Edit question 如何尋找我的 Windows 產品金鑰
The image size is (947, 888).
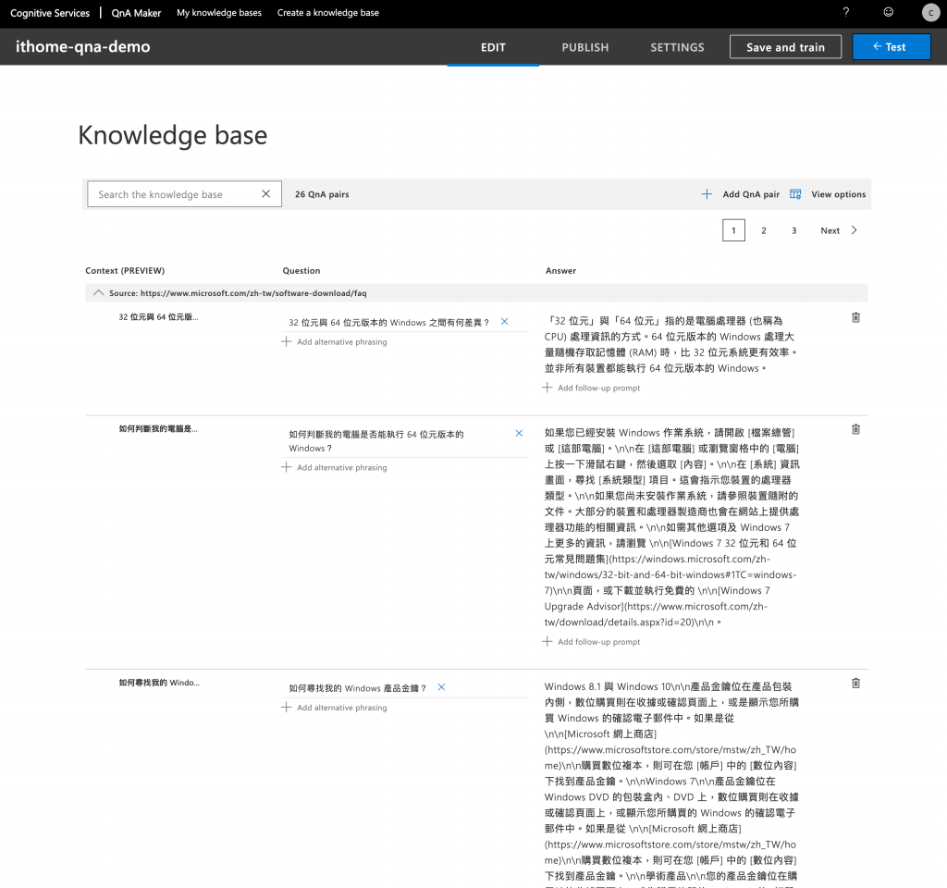357,687
